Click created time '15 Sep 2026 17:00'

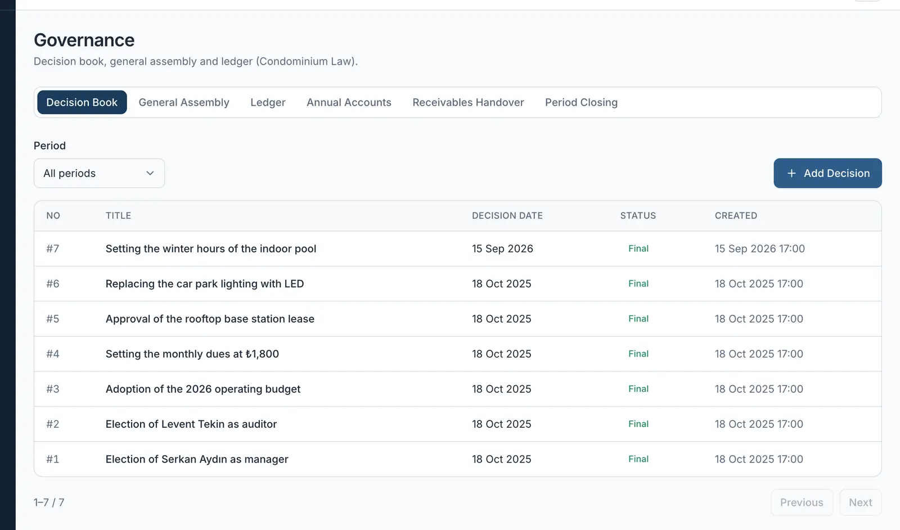pyautogui.click(x=759, y=248)
